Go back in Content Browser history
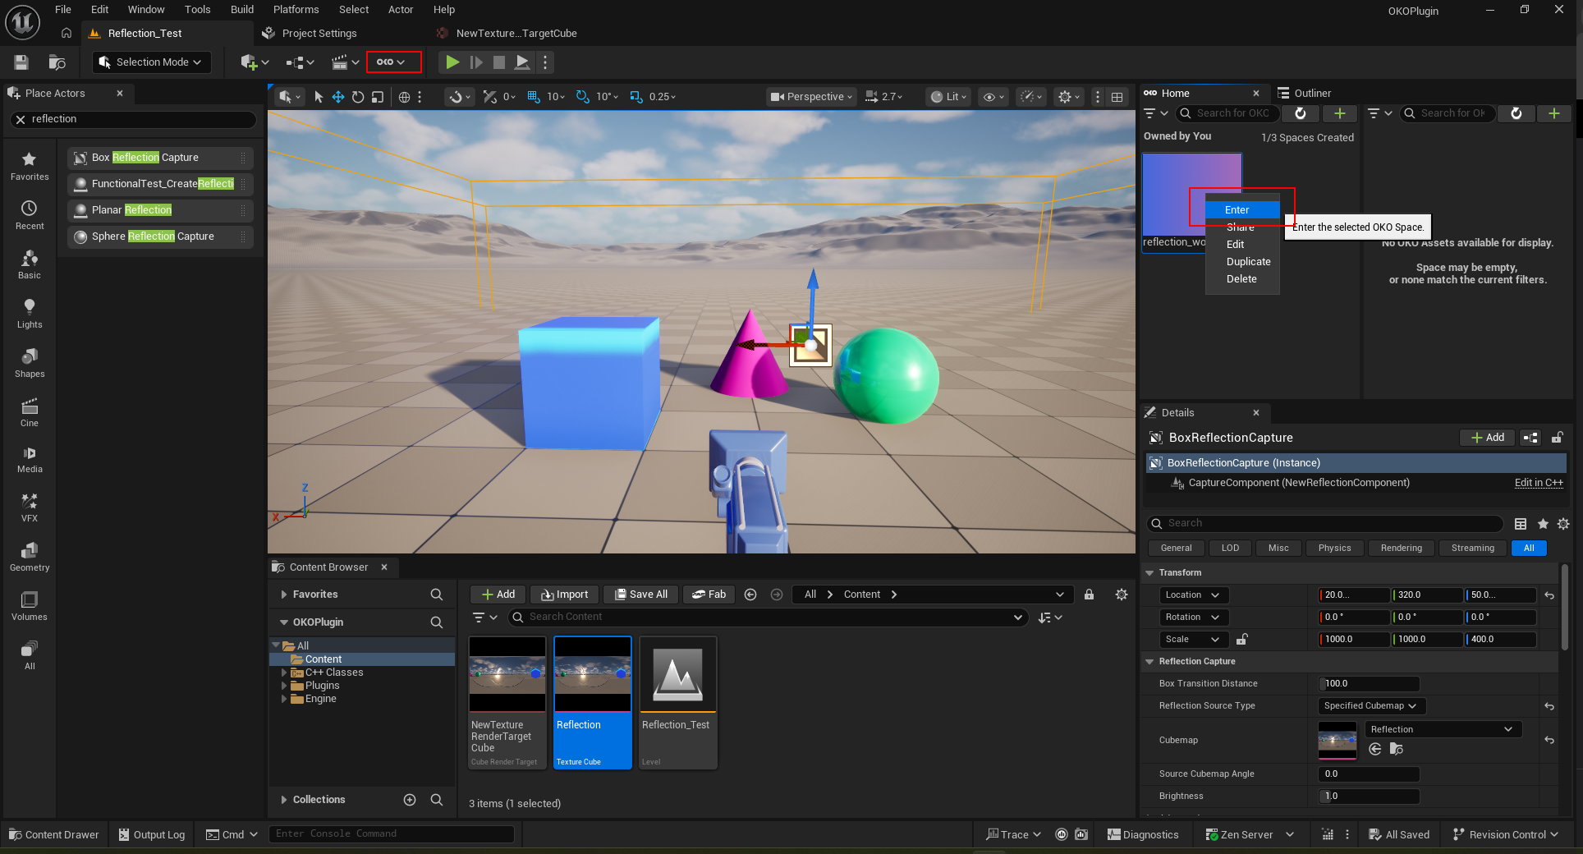The image size is (1583, 854). click(x=750, y=595)
